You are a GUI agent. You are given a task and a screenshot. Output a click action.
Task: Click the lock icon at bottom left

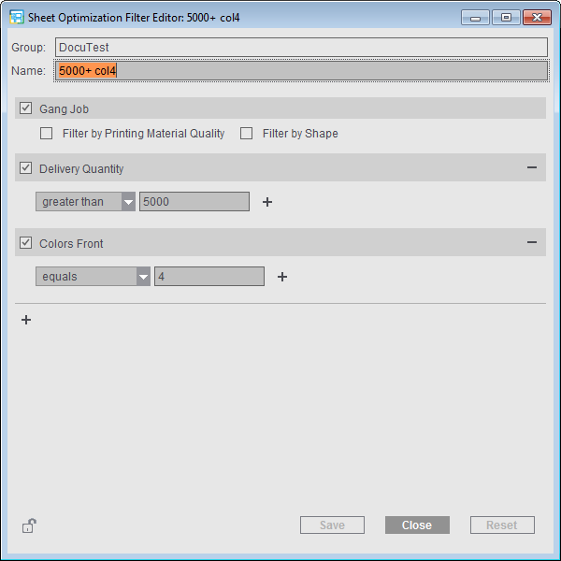click(x=28, y=525)
